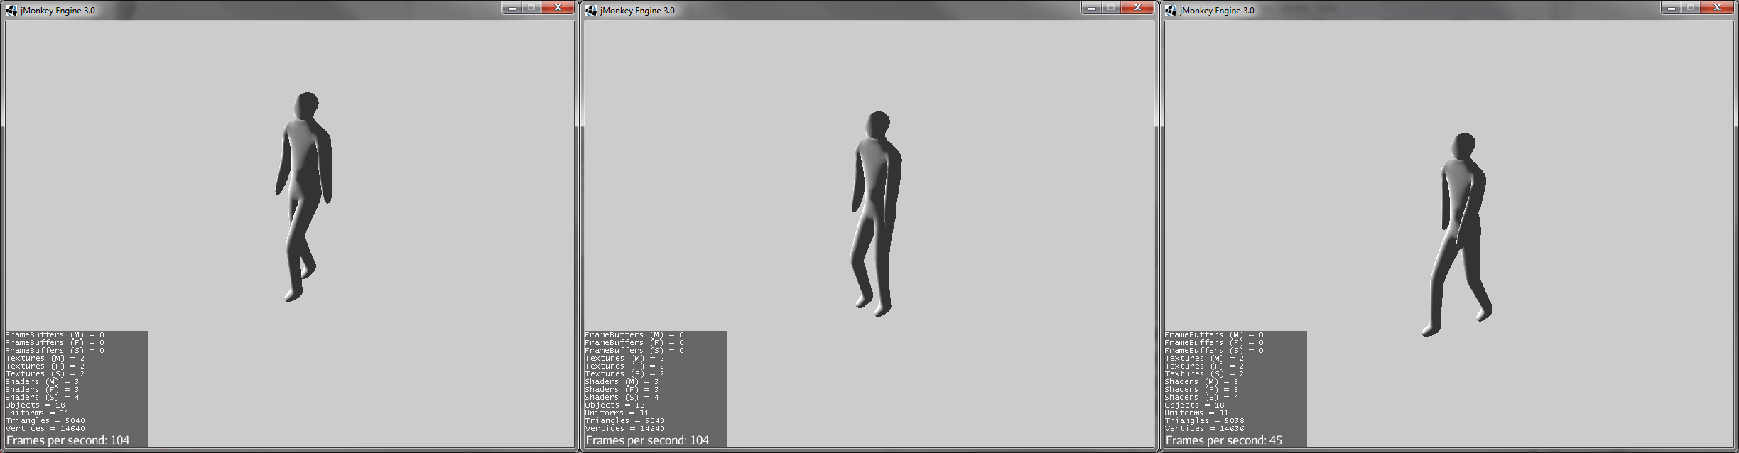Maximize the right jMonkey Engine window
This screenshot has height=453, width=1739.
pyautogui.click(x=1690, y=8)
